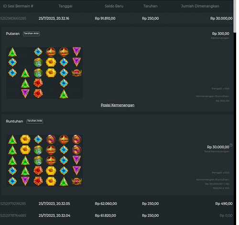Viewport: 239px width, 225px height.
Task: Click the Rp 0,00 amount won
Action: 226,215
